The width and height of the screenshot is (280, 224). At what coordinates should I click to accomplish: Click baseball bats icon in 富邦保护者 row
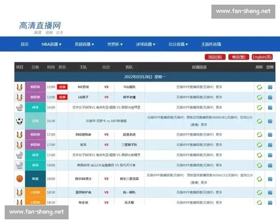[x=20, y=192]
